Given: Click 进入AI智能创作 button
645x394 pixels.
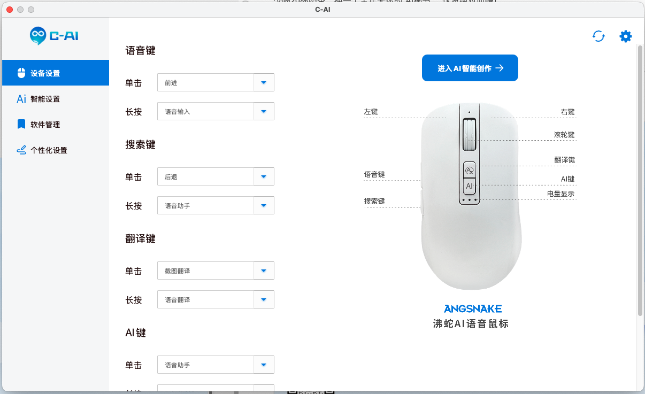Looking at the screenshot, I should tap(470, 68).
